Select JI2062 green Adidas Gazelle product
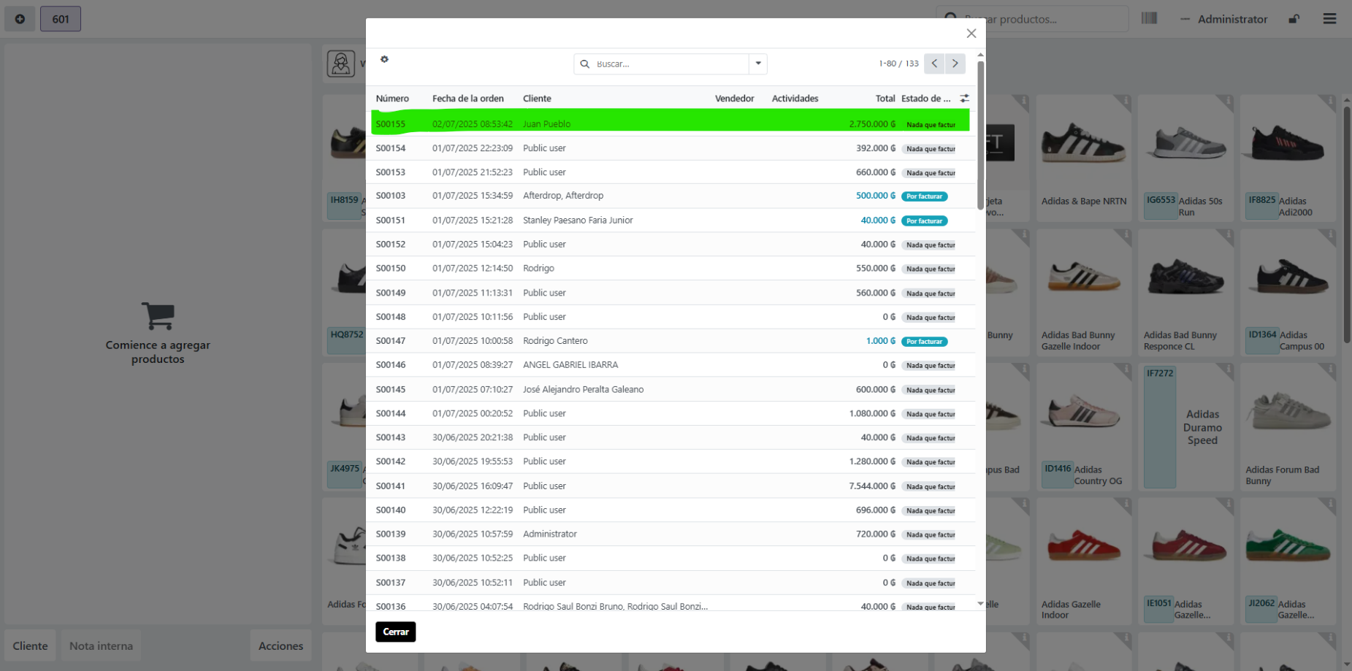This screenshot has height=671, width=1352. [x=1288, y=561]
